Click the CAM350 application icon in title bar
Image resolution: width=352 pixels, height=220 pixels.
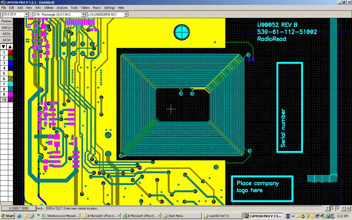click(x=3, y=2)
